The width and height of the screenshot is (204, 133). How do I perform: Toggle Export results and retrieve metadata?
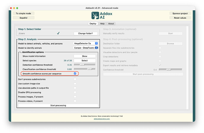160,65
